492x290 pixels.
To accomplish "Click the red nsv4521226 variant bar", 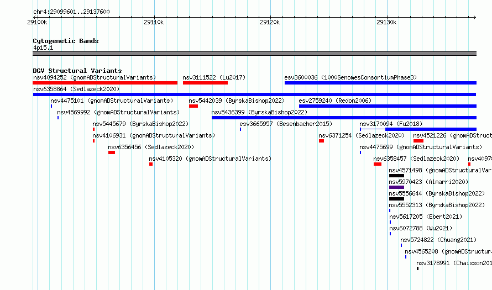I will pyautogui.click(x=418, y=141).
